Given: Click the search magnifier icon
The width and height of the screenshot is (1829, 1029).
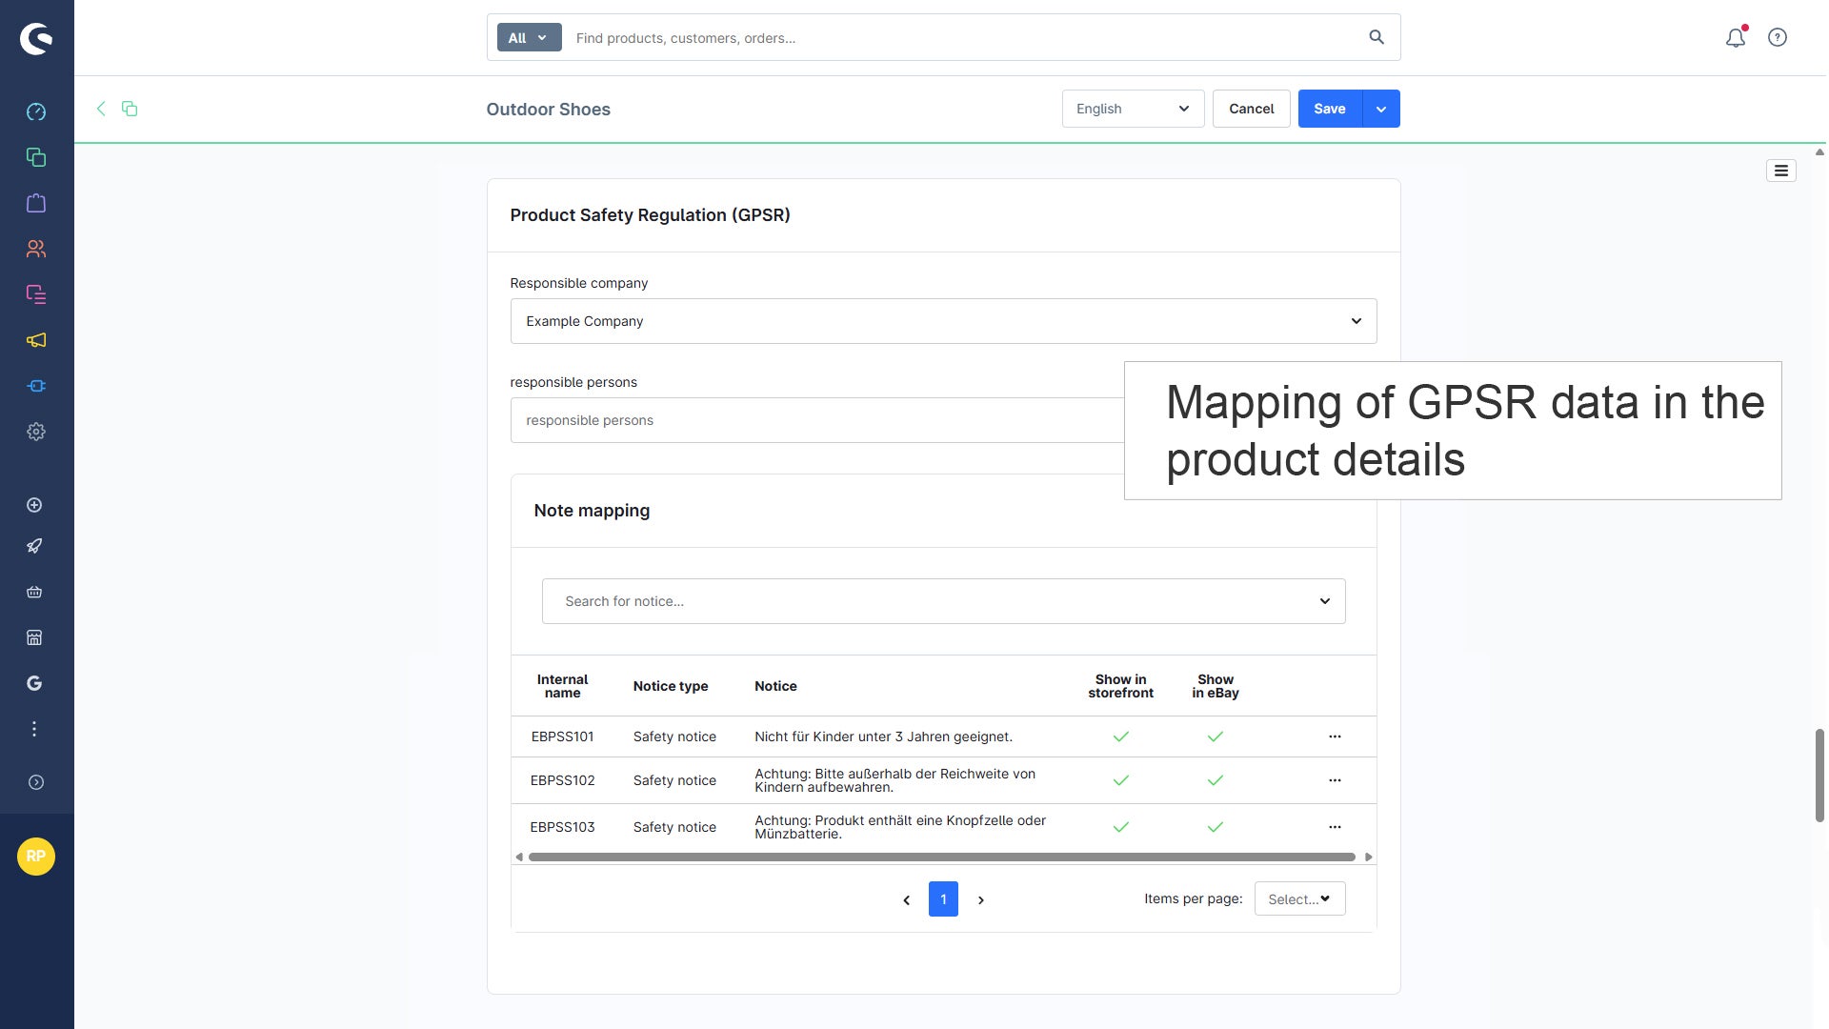Looking at the screenshot, I should pyautogui.click(x=1377, y=37).
